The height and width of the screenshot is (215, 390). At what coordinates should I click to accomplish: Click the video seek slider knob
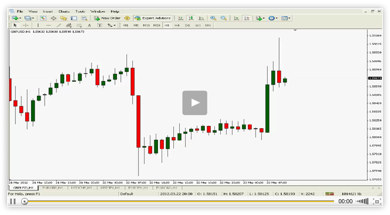tap(25, 201)
